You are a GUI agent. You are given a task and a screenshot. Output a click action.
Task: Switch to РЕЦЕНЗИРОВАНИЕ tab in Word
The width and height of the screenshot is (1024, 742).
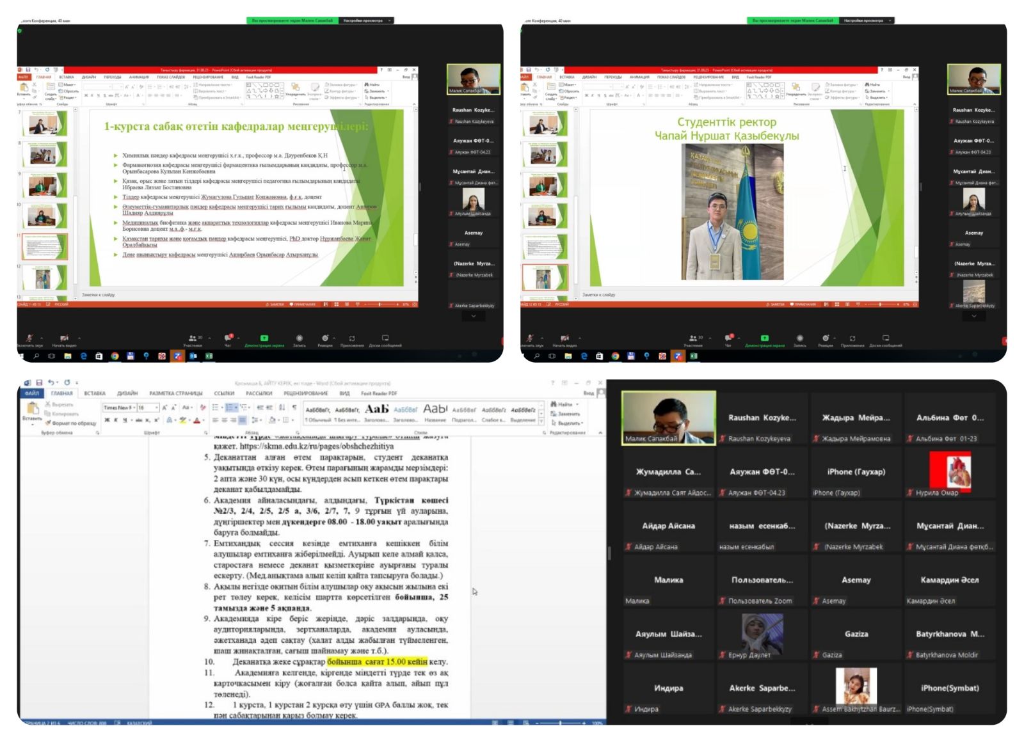(x=305, y=393)
